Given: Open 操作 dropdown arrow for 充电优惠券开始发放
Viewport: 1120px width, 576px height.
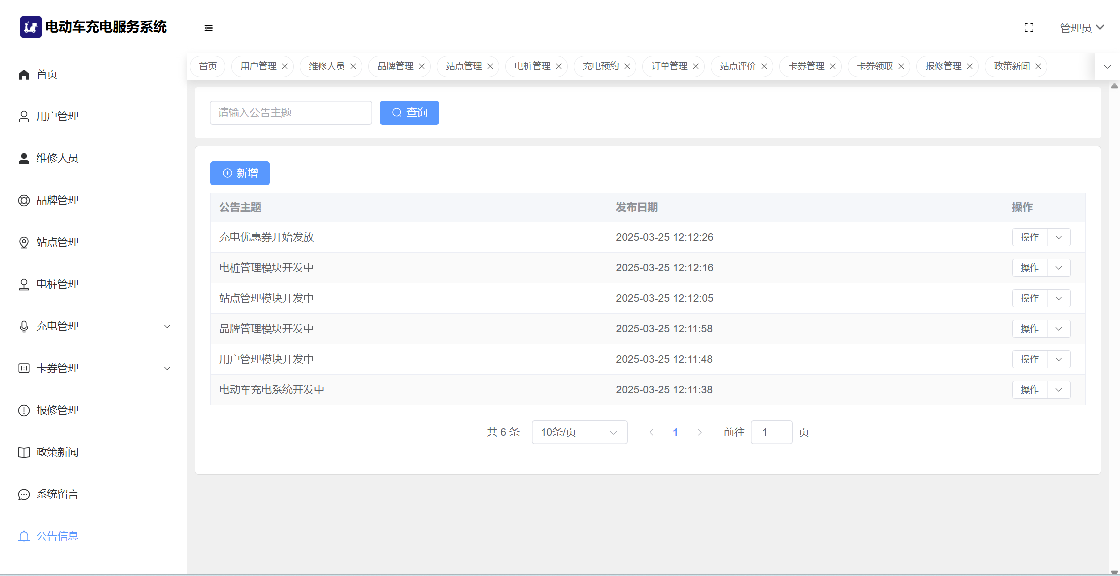Looking at the screenshot, I should tap(1059, 237).
